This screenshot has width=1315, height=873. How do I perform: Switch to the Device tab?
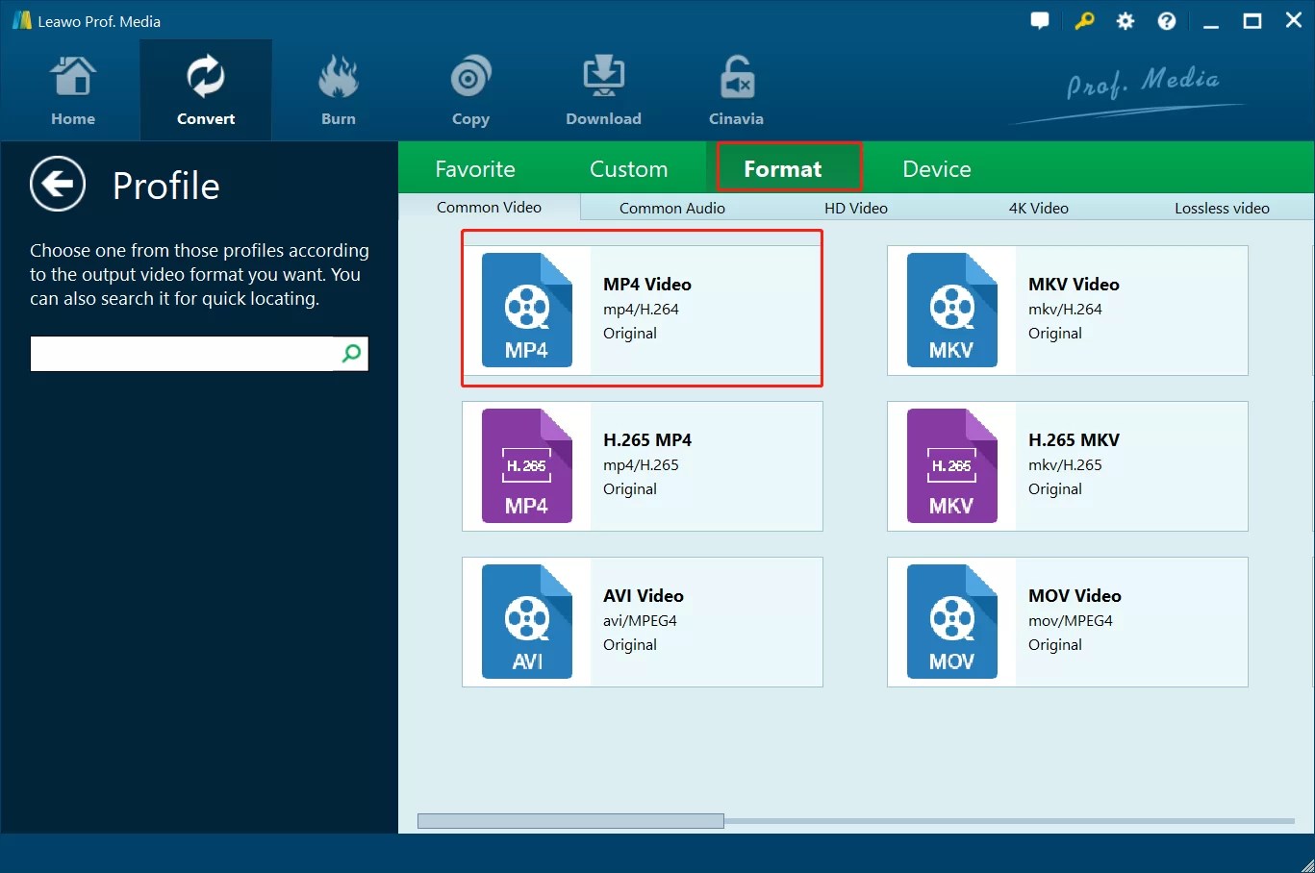pyautogui.click(x=934, y=167)
